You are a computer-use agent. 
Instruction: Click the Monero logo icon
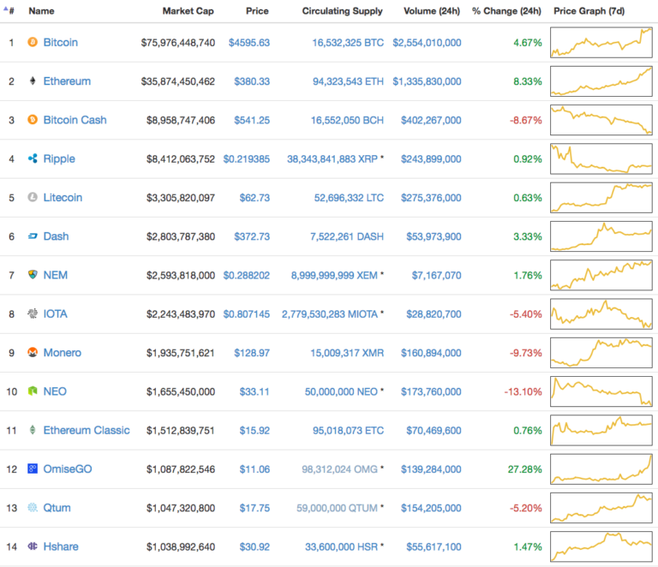click(33, 352)
